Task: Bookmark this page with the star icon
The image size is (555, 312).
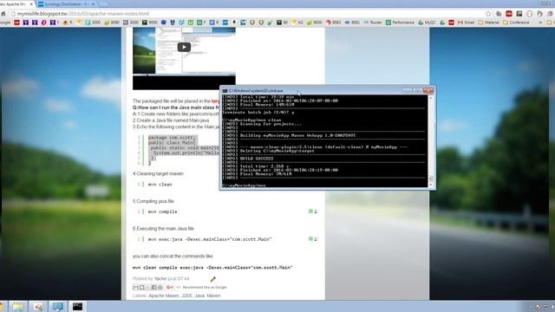Action: pyautogui.click(x=488, y=14)
